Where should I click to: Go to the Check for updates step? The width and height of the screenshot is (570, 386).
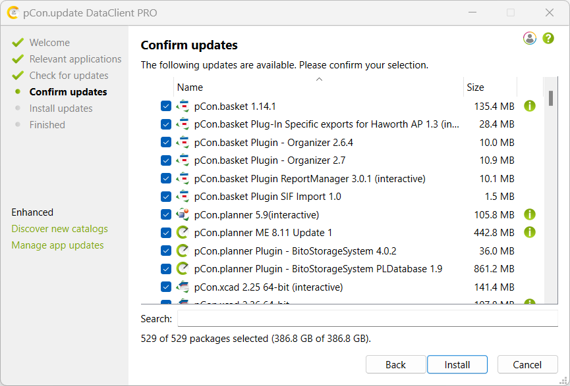coord(69,76)
